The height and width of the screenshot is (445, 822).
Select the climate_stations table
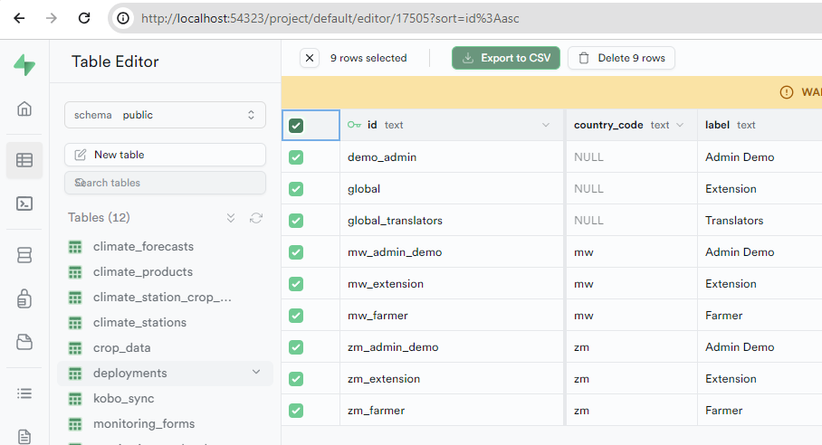pyautogui.click(x=139, y=322)
